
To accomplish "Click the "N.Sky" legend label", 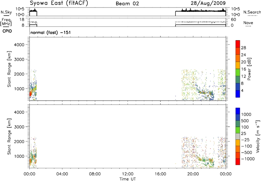I will tap(6, 12).
